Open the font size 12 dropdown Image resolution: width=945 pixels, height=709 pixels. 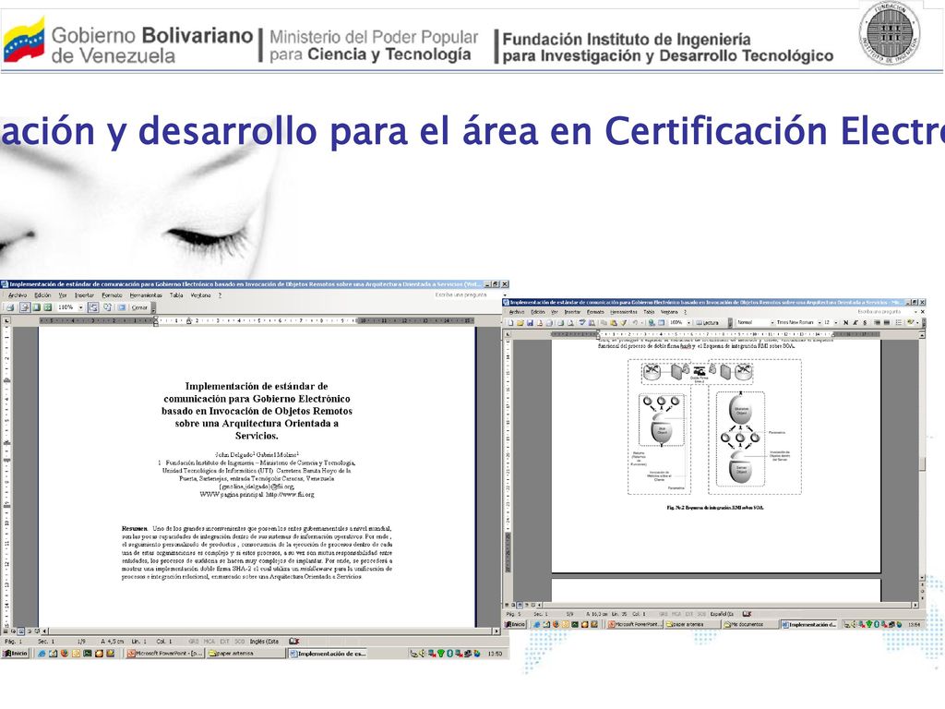(836, 322)
